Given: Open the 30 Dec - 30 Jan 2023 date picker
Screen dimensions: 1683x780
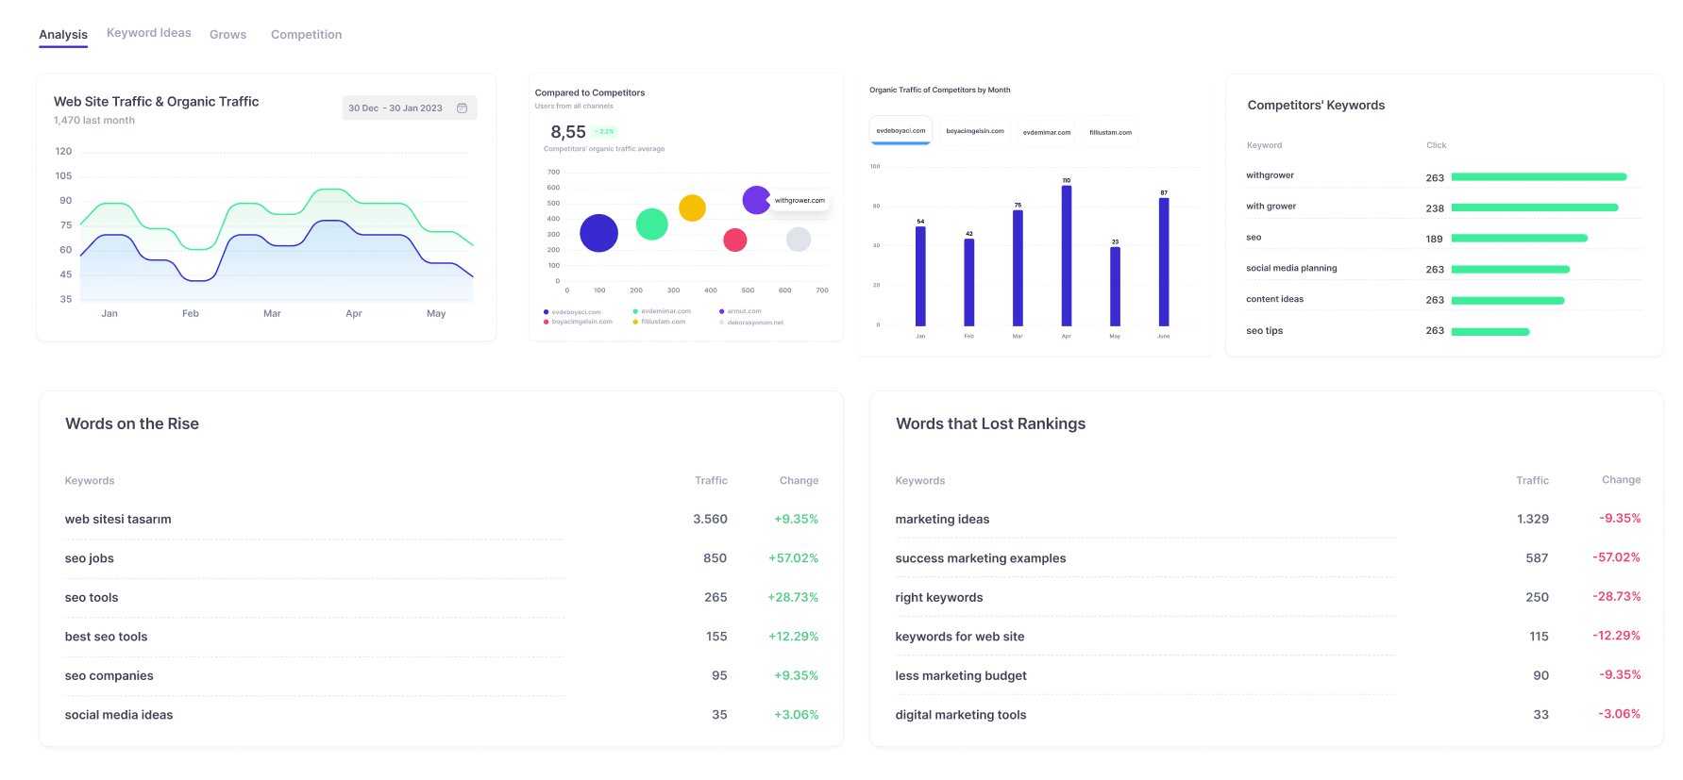Looking at the screenshot, I should [x=409, y=108].
